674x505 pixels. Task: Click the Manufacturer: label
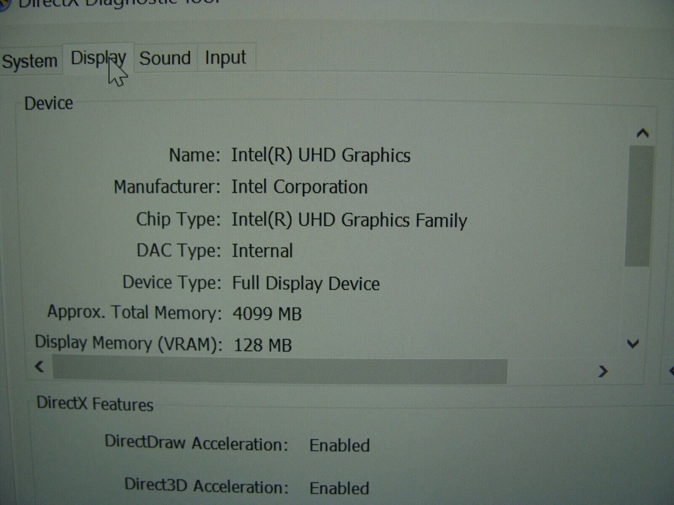[x=167, y=186]
